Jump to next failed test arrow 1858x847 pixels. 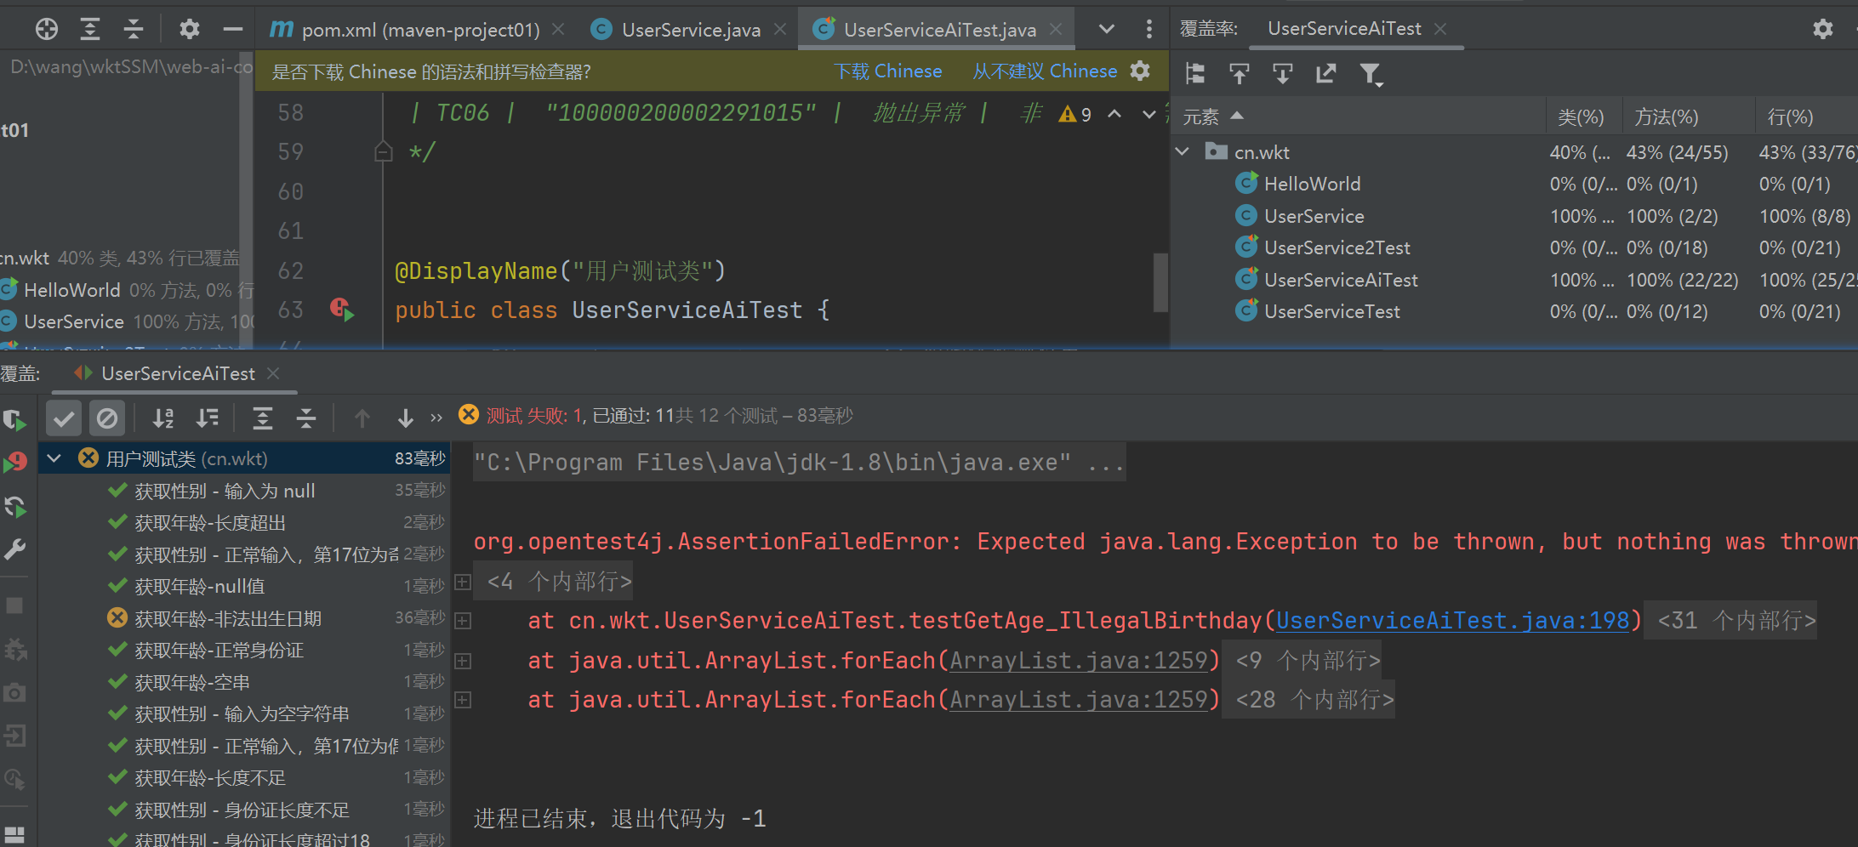pyautogui.click(x=405, y=418)
